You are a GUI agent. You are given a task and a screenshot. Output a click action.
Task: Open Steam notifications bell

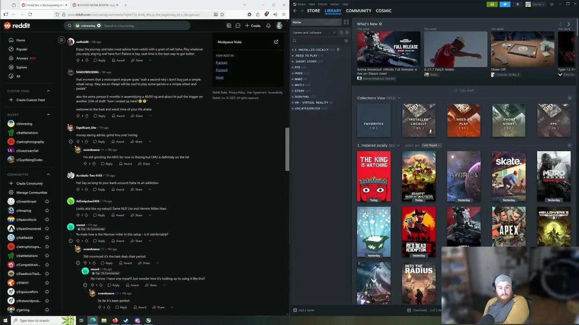[517, 4]
